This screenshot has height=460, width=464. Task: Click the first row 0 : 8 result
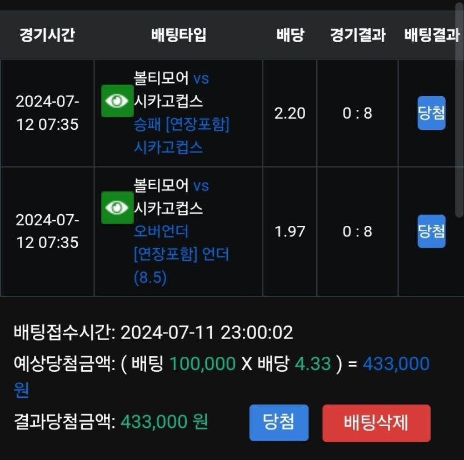(x=357, y=113)
